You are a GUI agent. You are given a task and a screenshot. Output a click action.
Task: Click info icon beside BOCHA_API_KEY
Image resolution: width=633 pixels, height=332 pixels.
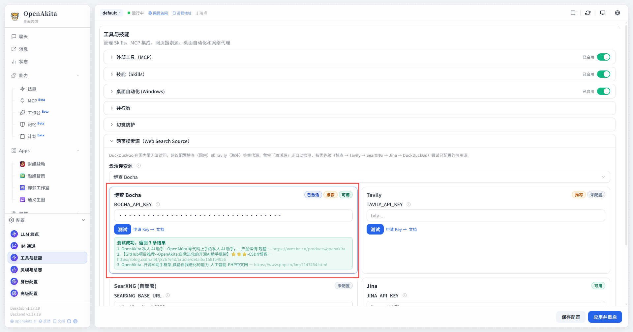pos(158,205)
